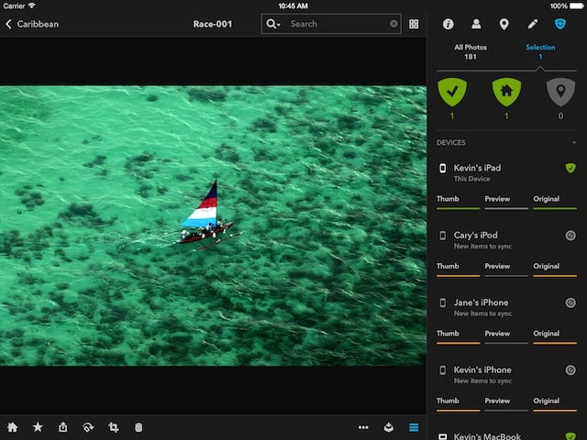The height and width of the screenshot is (440, 587).
Task: Select Jane's iPhone device row
Action: pyautogui.click(x=506, y=307)
